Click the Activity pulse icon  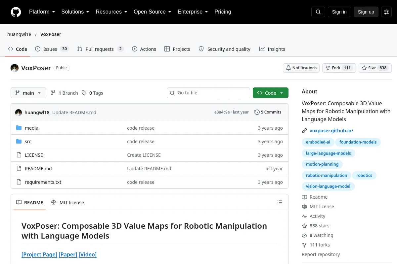click(x=304, y=216)
